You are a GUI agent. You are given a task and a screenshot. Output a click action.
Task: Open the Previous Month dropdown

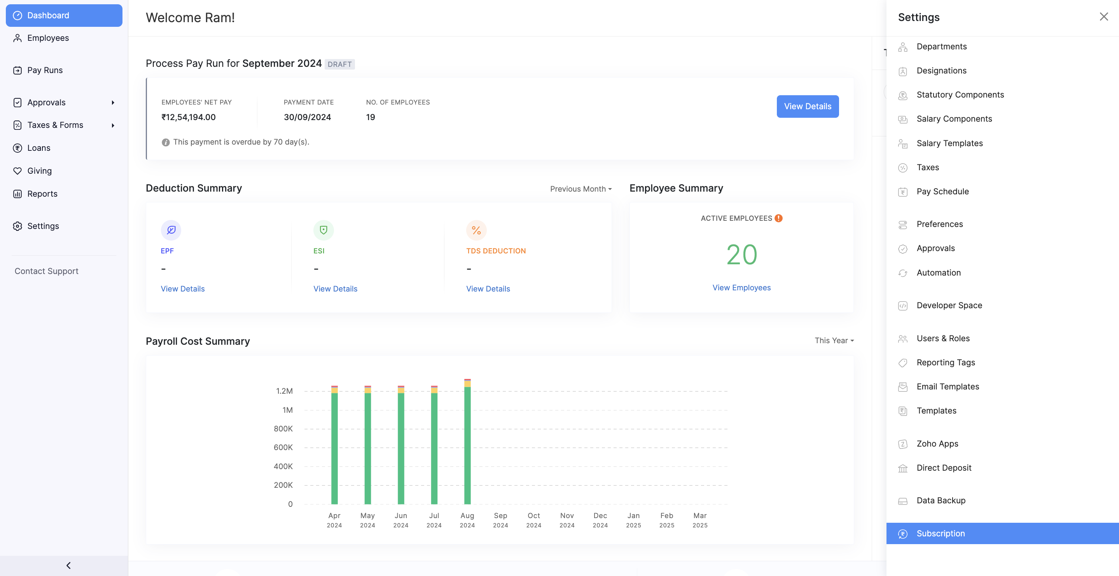580,189
